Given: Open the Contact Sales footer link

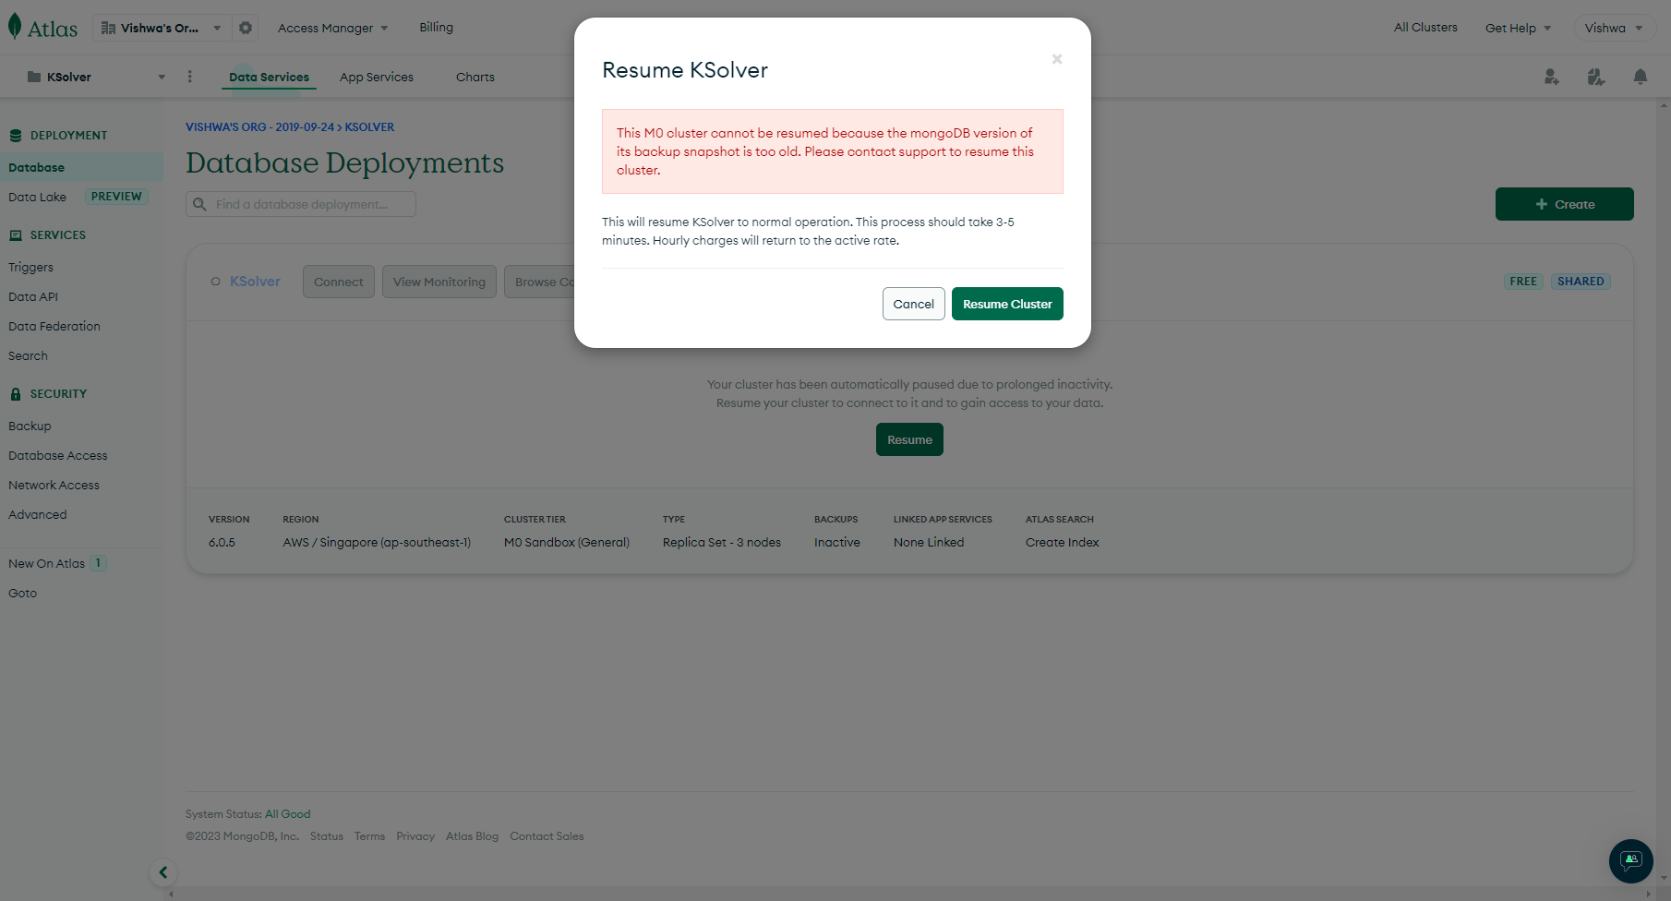Looking at the screenshot, I should (x=547, y=835).
